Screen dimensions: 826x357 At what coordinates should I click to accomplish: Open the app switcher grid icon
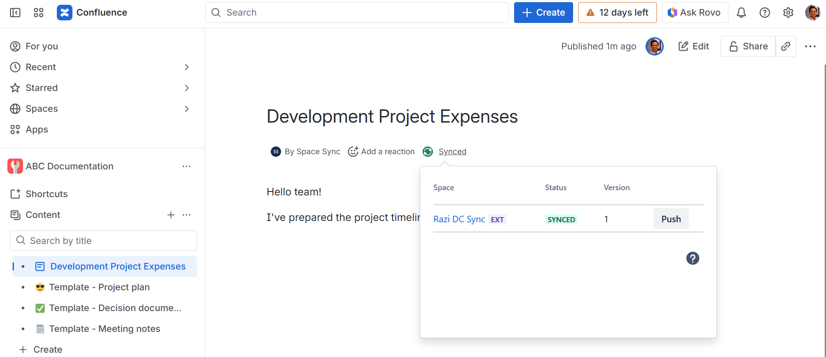(x=39, y=13)
